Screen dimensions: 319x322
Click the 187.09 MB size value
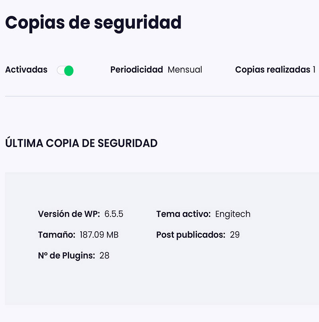click(99, 235)
